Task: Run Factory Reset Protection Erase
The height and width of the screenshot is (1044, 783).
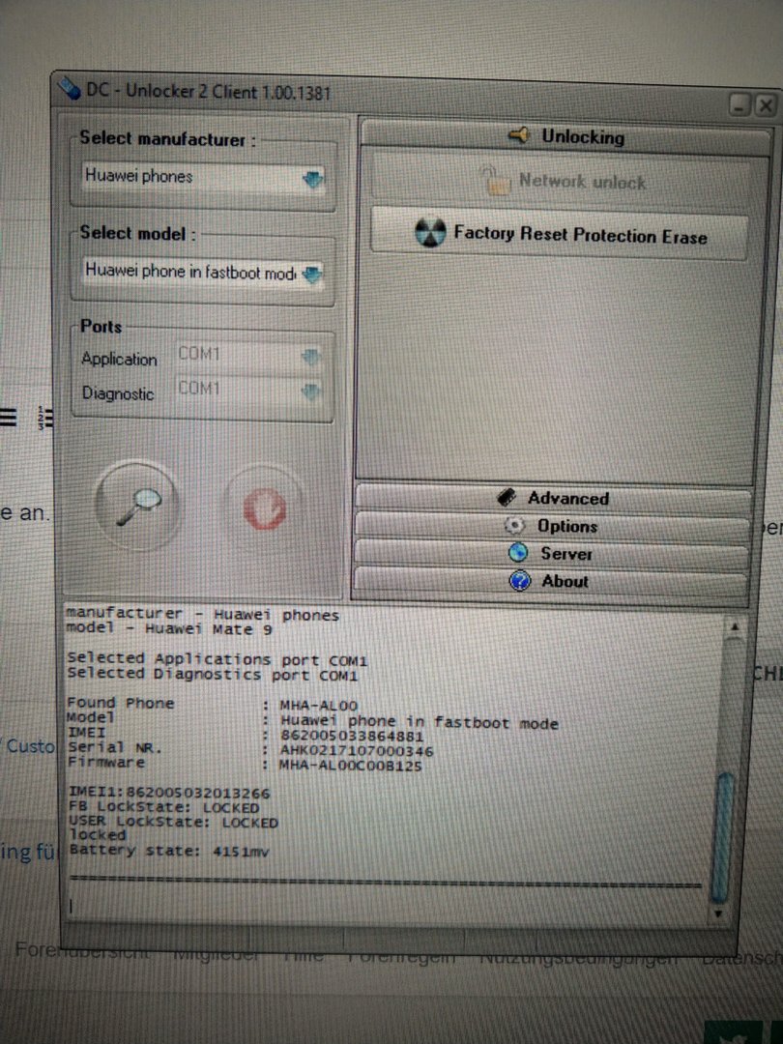Action: (560, 234)
